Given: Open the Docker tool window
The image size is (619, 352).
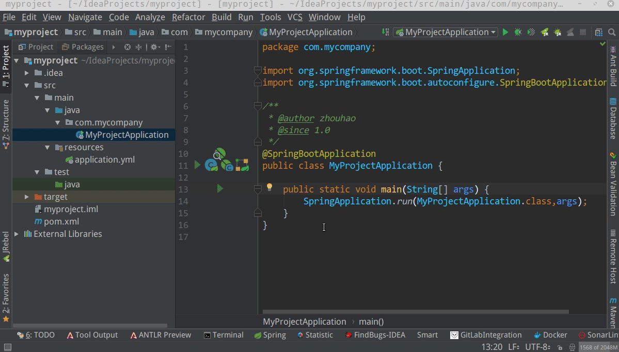Looking at the screenshot, I should pyautogui.click(x=550, y=335).
